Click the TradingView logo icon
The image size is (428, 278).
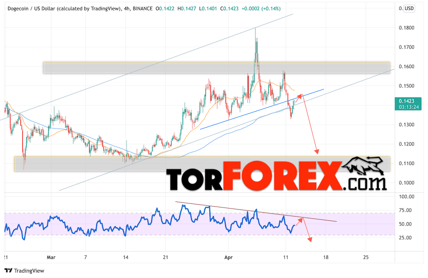point(9,270)
